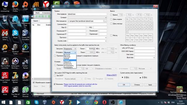The image size is (187, 105).
Task: Select the World of Tanks desktop icon
Action: (15, 49)
